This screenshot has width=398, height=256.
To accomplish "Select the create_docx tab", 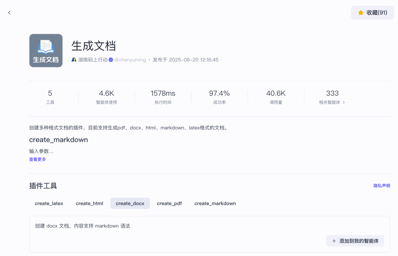I will [x=130, y=203].
